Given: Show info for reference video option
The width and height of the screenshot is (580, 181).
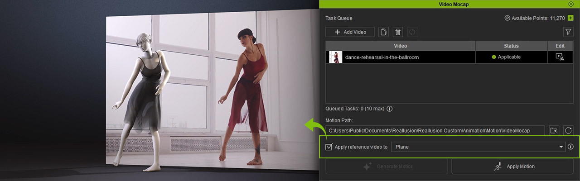Looking at the screenshot, I should [570, 147].
